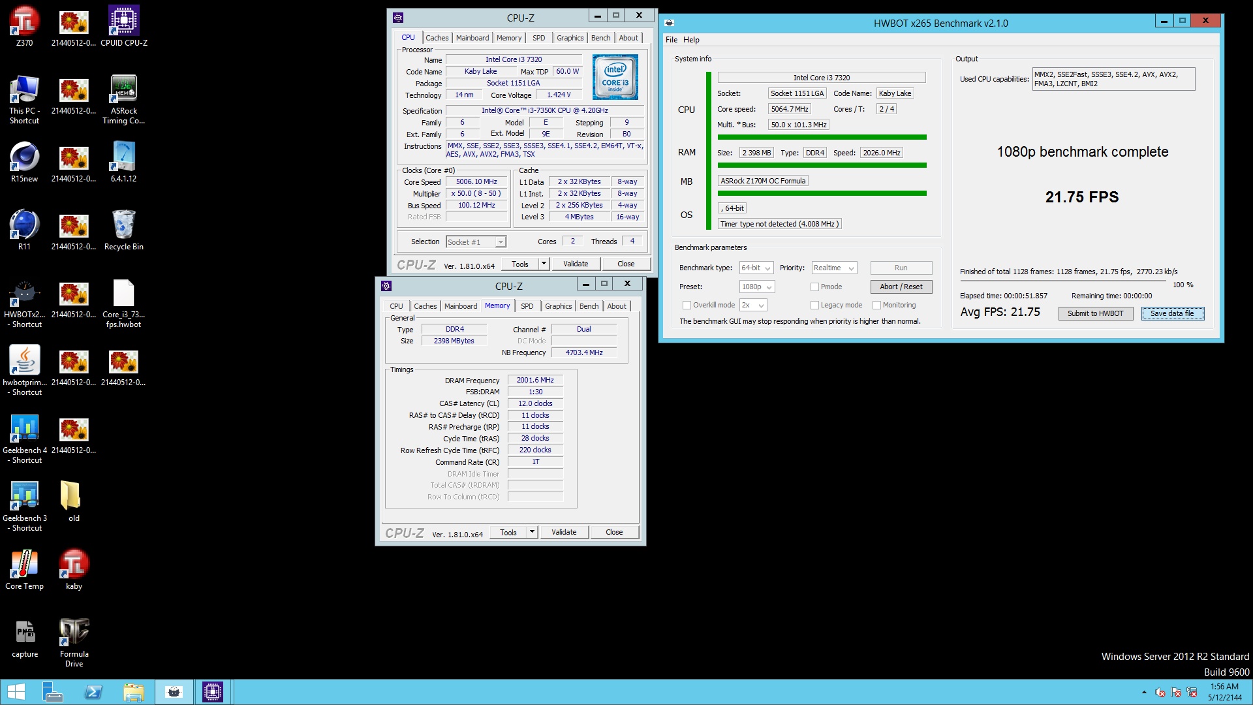Click the RAM green status bar
The image size is (1253, 705).
(x=822, y=165)
